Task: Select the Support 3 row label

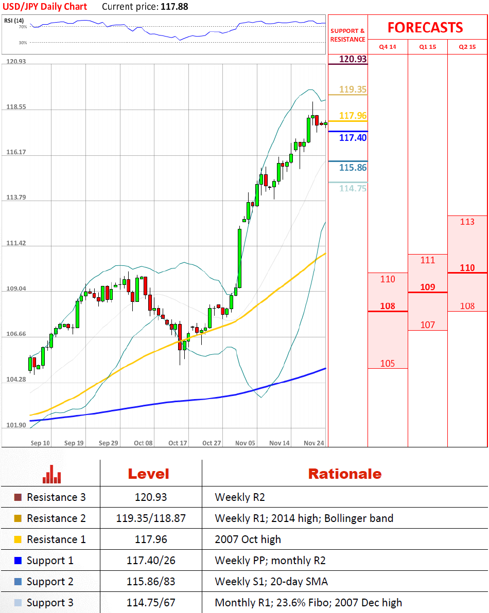Action: (x=50, y=603)
